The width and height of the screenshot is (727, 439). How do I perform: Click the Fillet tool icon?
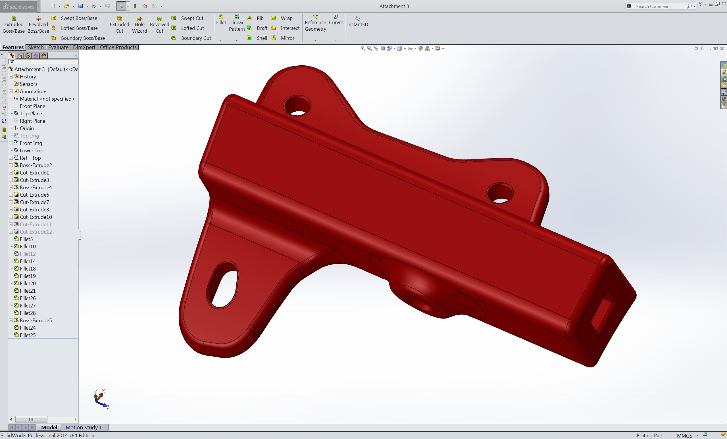click(x=221, y=18)
